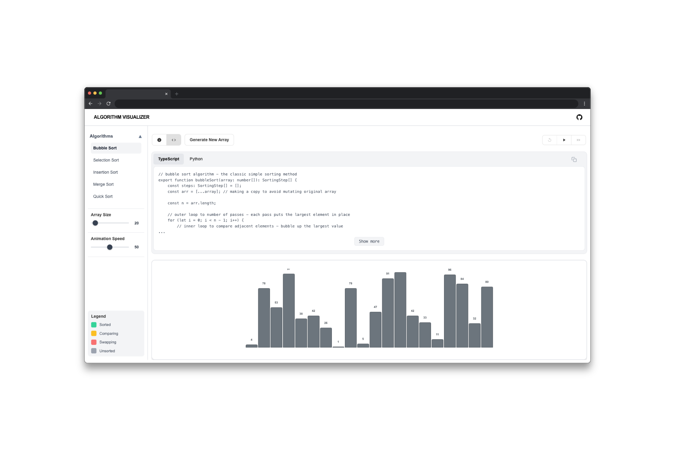Choose Insertion Sort from the list
This screenshot has height=450, width=675.
(116, 172)
